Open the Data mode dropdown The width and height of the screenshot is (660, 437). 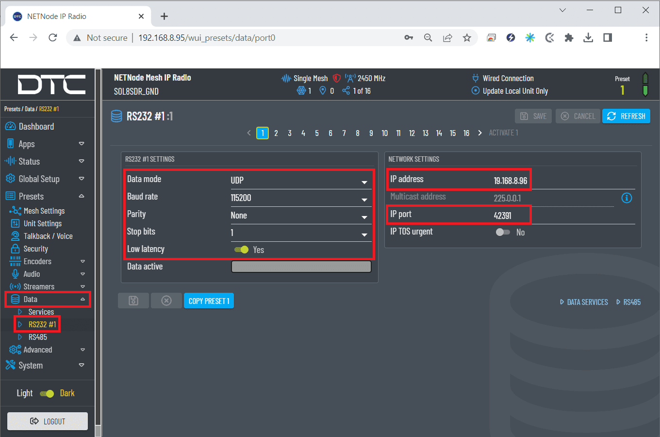coord(300,181)
